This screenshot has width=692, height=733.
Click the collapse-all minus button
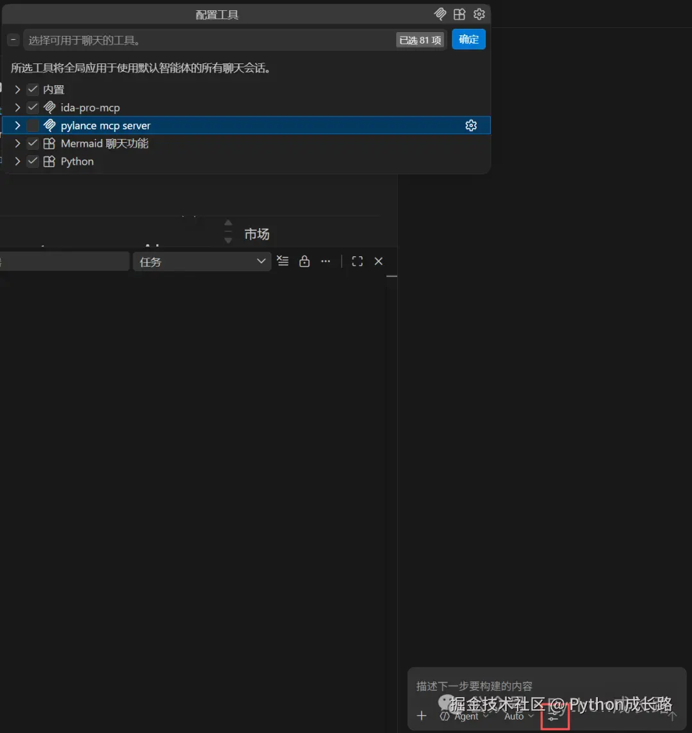(x=13, y=40)
